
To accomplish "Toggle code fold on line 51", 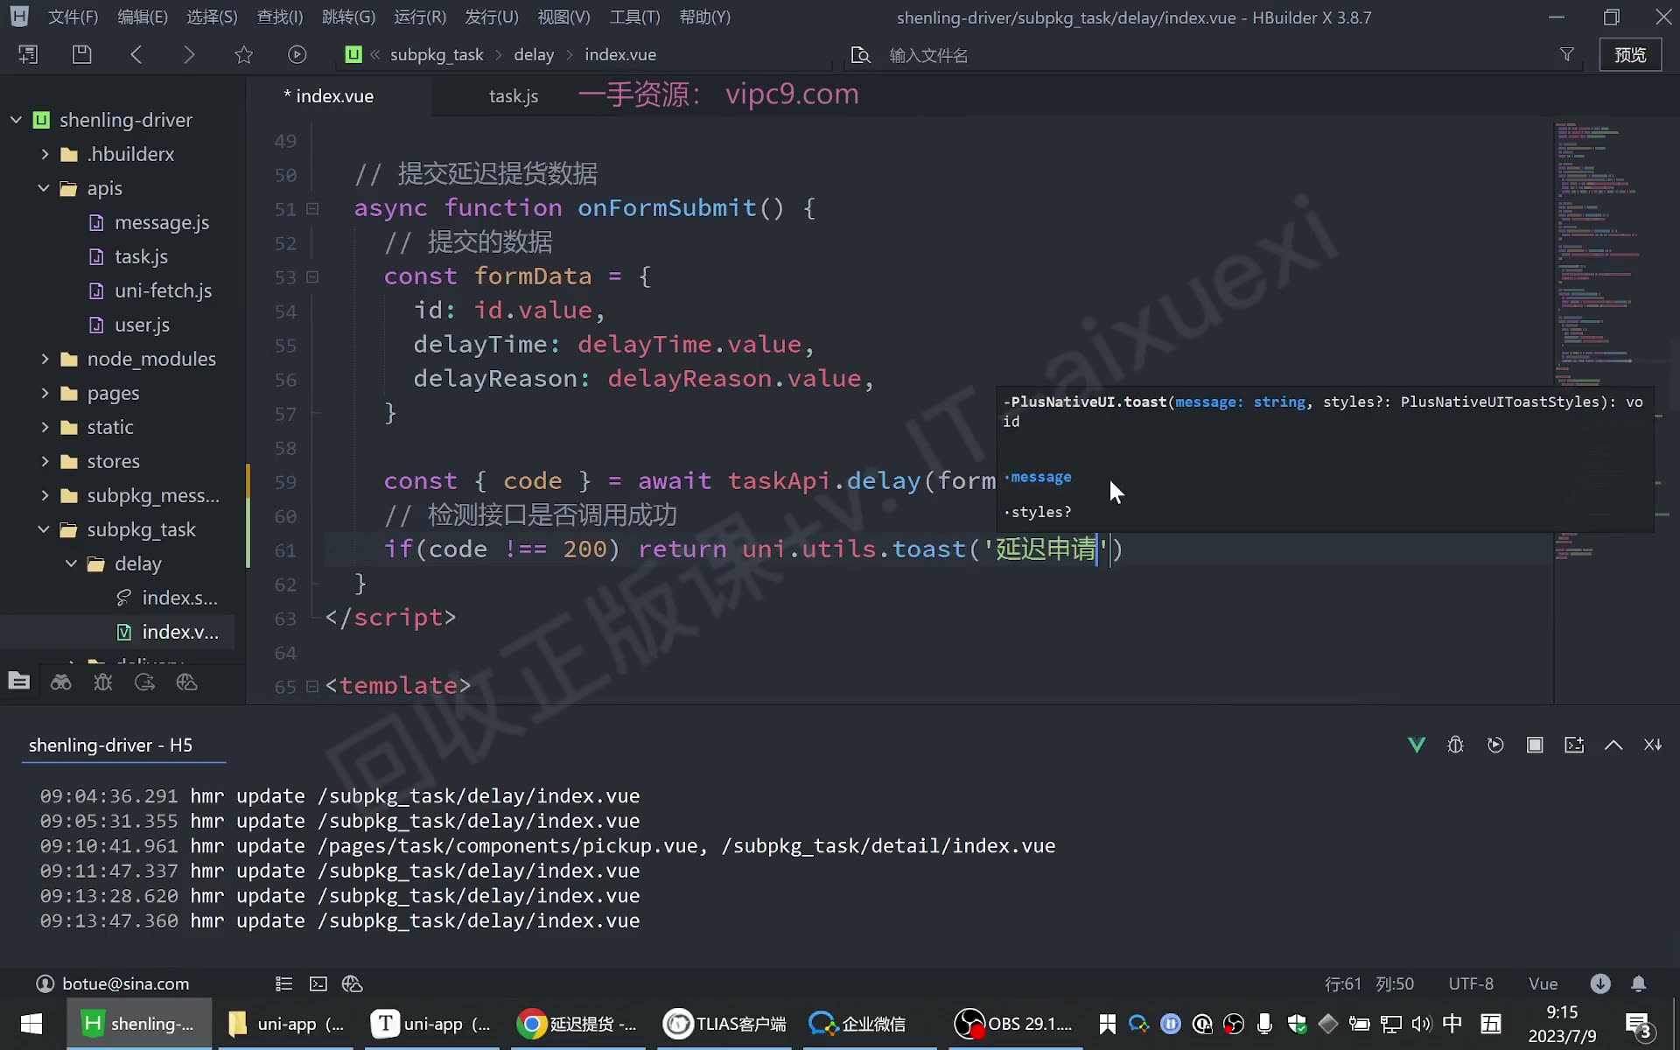I will (312, 208).
